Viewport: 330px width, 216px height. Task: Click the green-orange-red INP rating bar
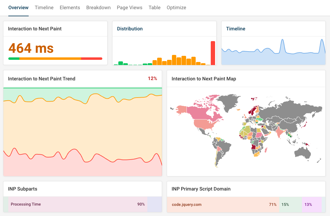[55, 58]
